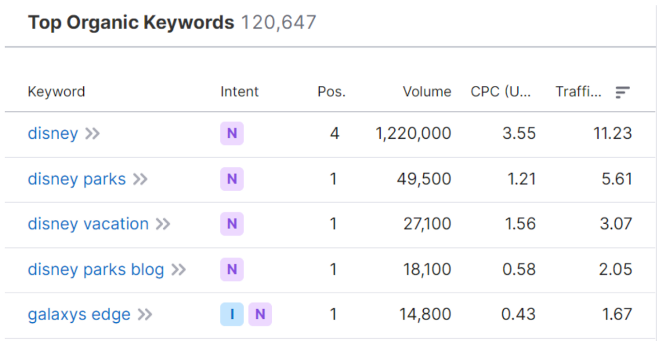Click the N intent badge for 'disney parks blog'

(232, 269)
